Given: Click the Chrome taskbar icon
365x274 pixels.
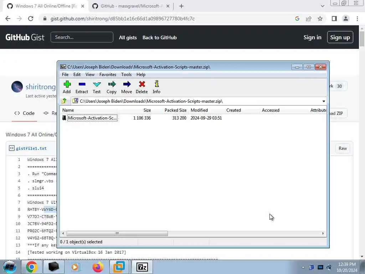Looking at the screenshot, I should pos(32,267).
